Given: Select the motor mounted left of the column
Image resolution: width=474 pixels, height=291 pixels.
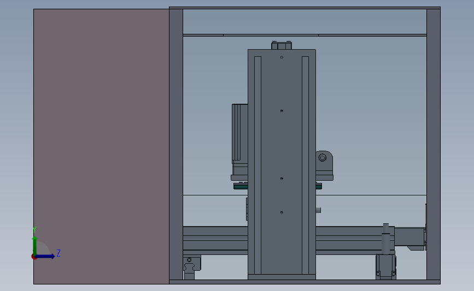Looking at the screenshot, I should tap(239, 142).
